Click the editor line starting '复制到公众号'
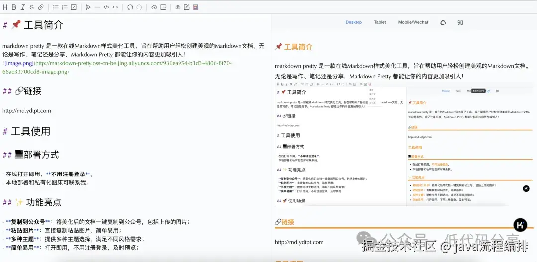 coord(96,222)
